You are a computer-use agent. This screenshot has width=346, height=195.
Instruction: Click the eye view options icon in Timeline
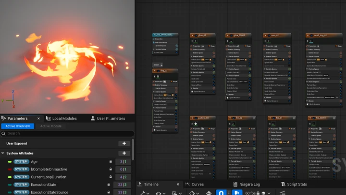pyautogui.click(x=159, y=193)
